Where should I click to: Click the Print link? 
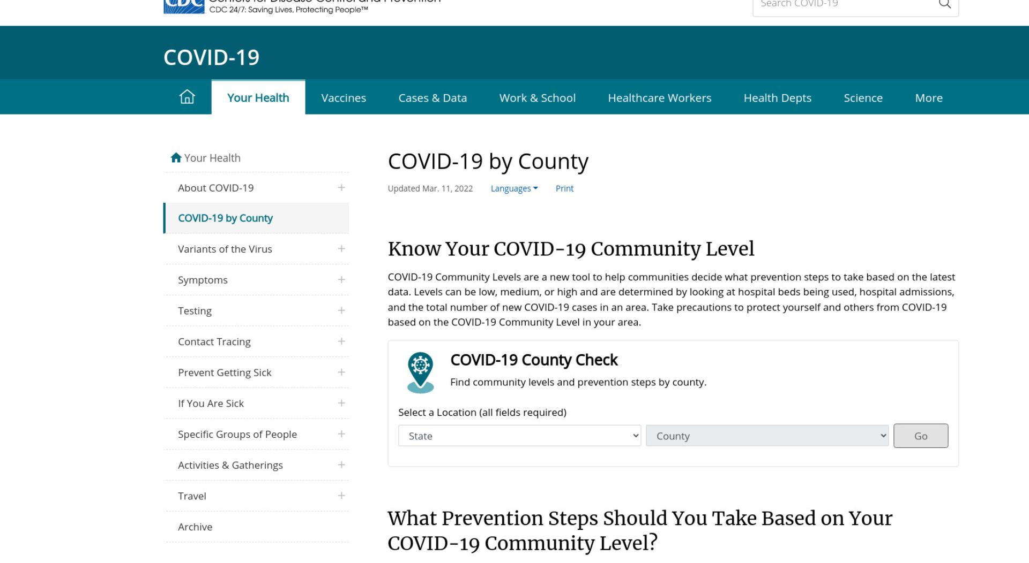click(564, 188)
